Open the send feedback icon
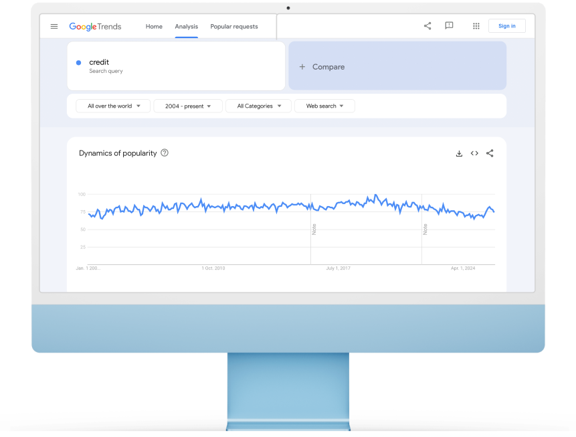The width and height of the screenshot is (576, 437). click(x=449, y=26)
